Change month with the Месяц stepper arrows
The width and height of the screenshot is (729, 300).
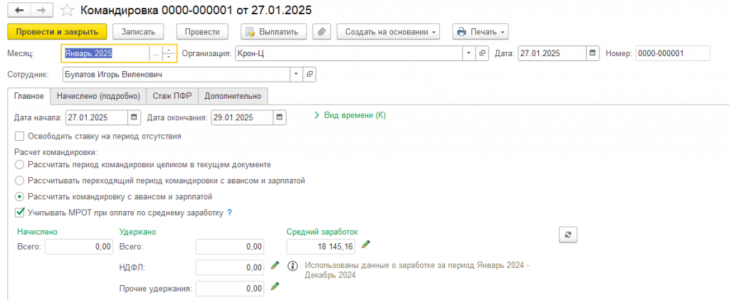coord(168,53)
